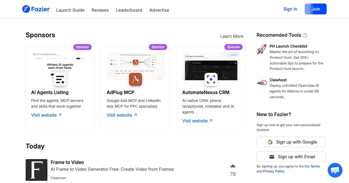Click the AutomateNexus CRM logo icon
349x183 pixels.
pyautogui.click(x=211, y=79)
